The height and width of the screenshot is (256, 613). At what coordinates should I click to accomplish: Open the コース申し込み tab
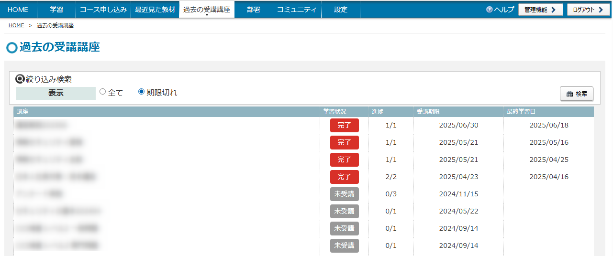coord(103,10)
